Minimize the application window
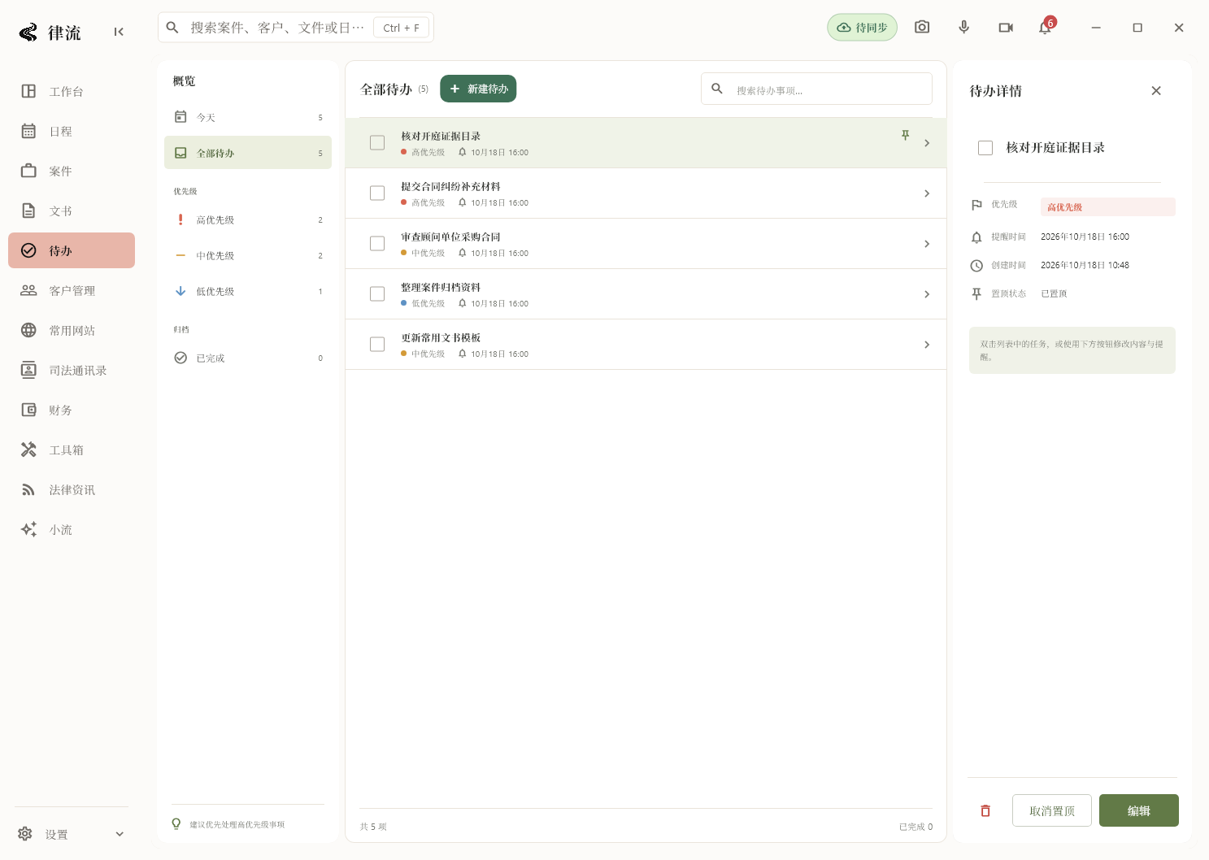The image size is (1209, 860). click(x=1096, y=28)
